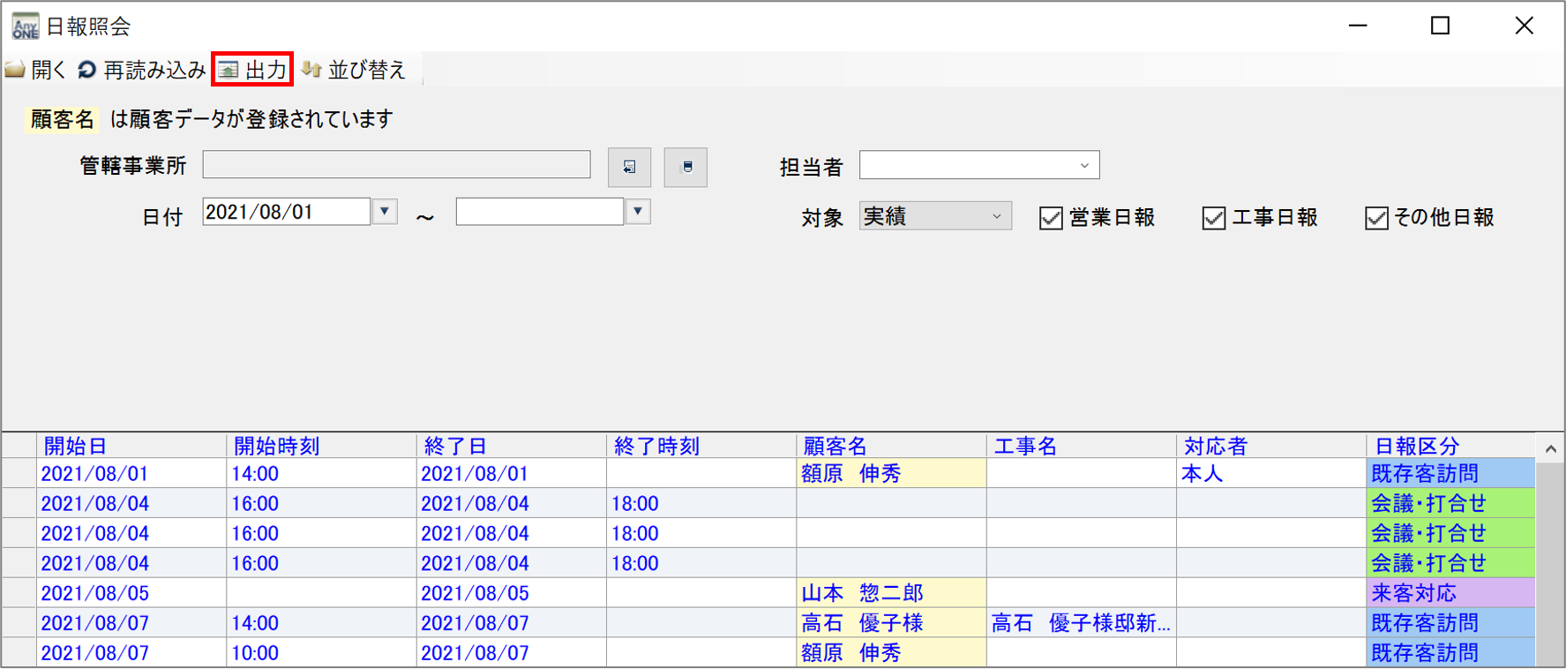Image resolution: width=1566 pixels, height=669 pixels.
Task: Click the 日報区分 column header
Action: 1449,446
